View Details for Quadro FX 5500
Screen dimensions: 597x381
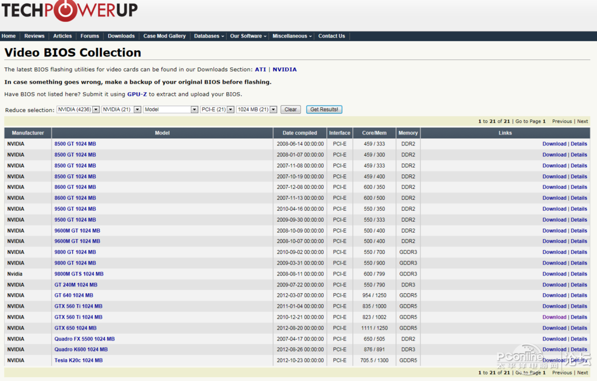pos(579,339)
